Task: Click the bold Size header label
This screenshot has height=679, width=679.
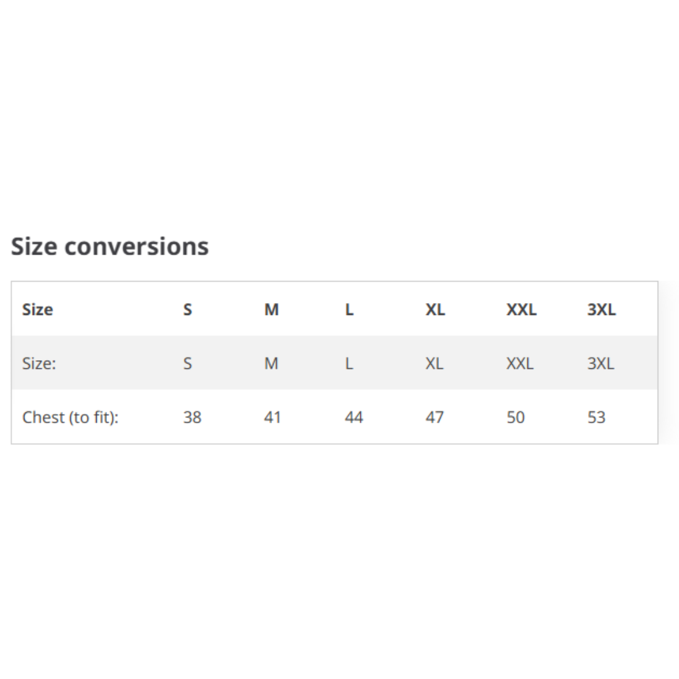Action: [38, 309]
